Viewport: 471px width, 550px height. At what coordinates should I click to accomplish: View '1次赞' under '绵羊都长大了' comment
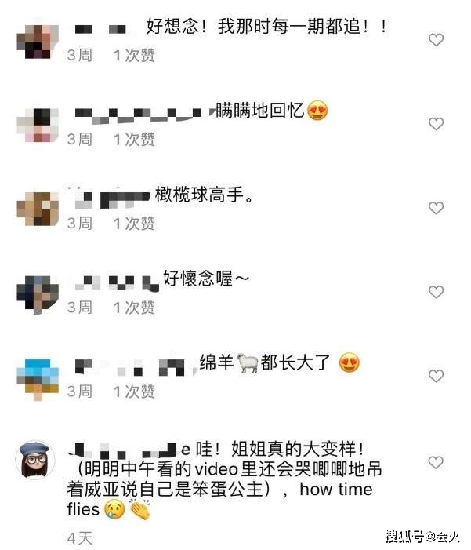click(x=134, y=392)
